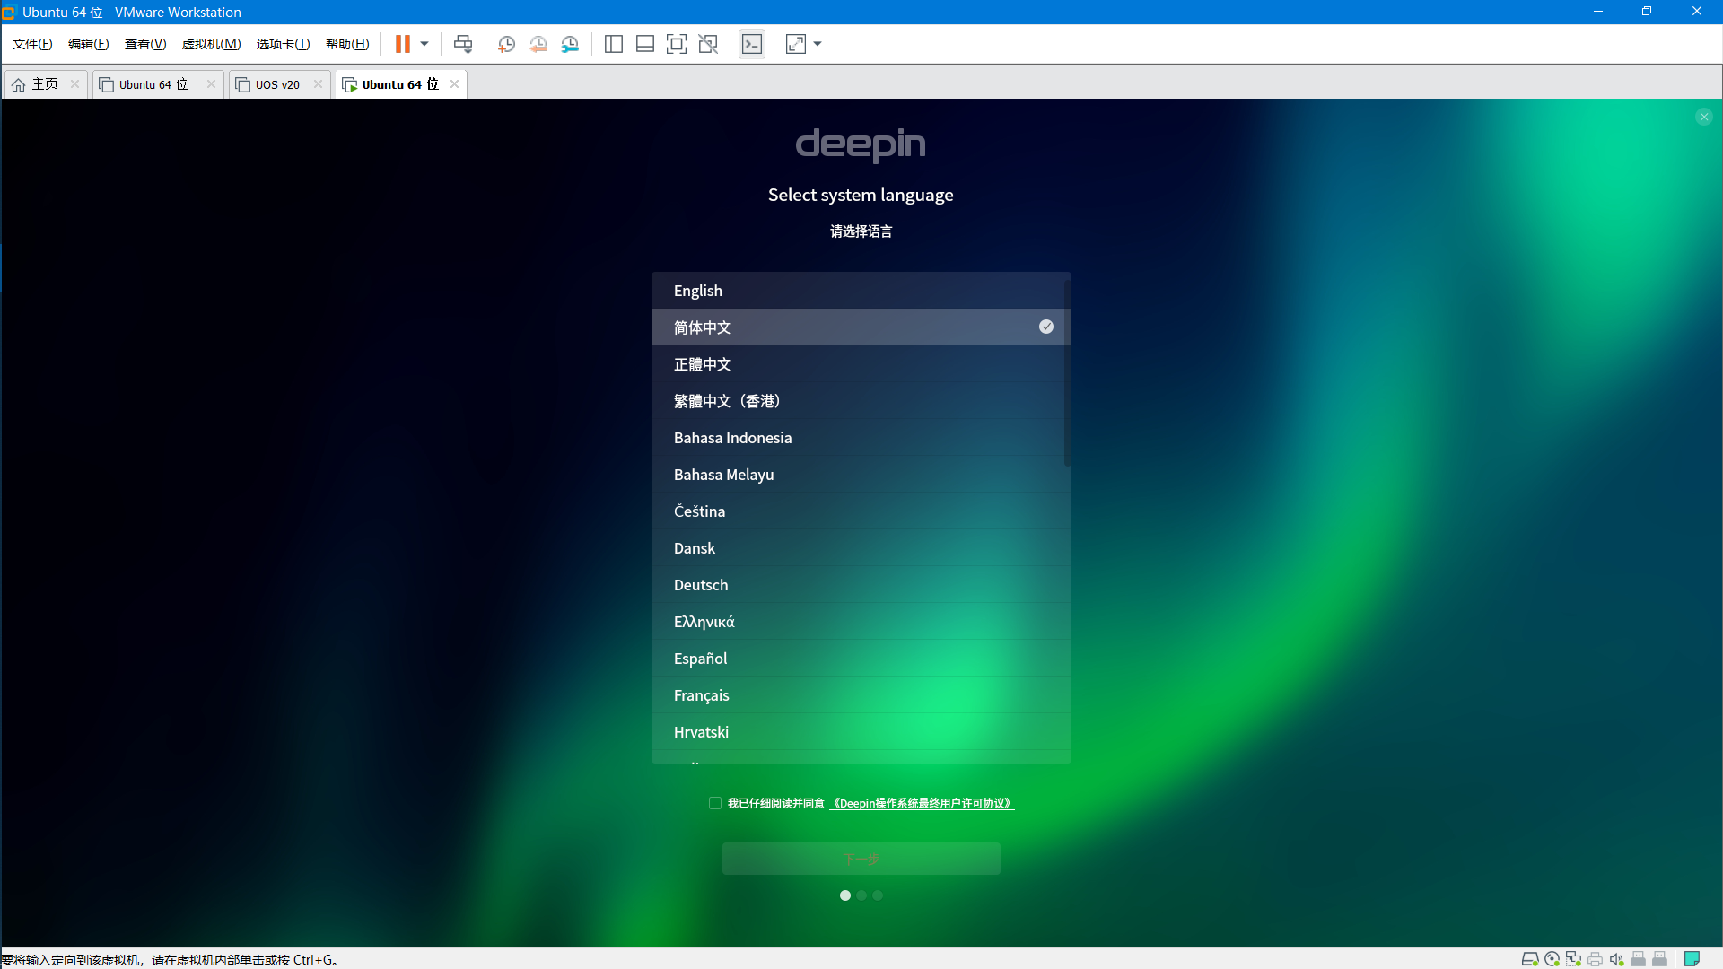Click the CD/DVD drive status icon
Screen dimensions: 1723x969
coord(1552,959)
